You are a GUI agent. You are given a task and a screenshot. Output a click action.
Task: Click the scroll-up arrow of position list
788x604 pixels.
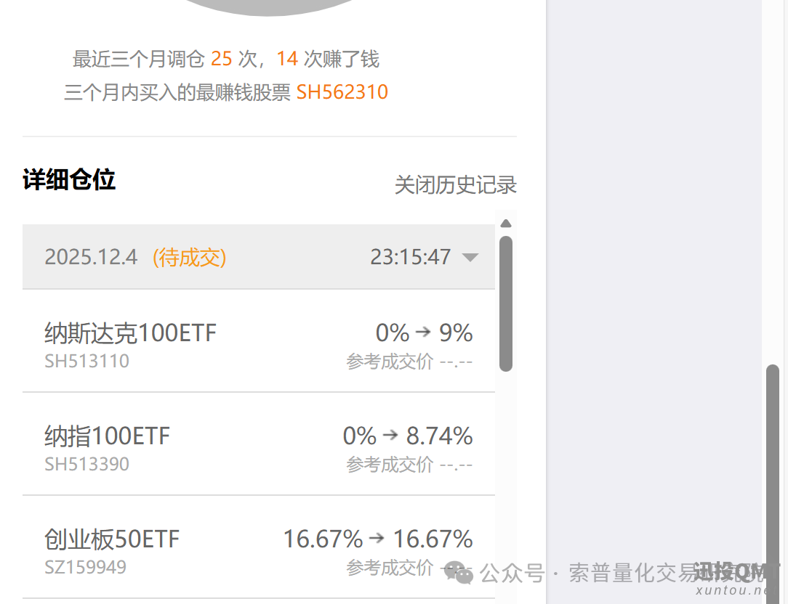(506, 224)
